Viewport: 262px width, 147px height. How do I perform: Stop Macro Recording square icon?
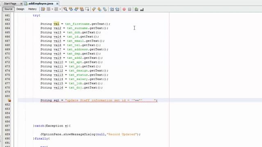[x=129, y=9]
